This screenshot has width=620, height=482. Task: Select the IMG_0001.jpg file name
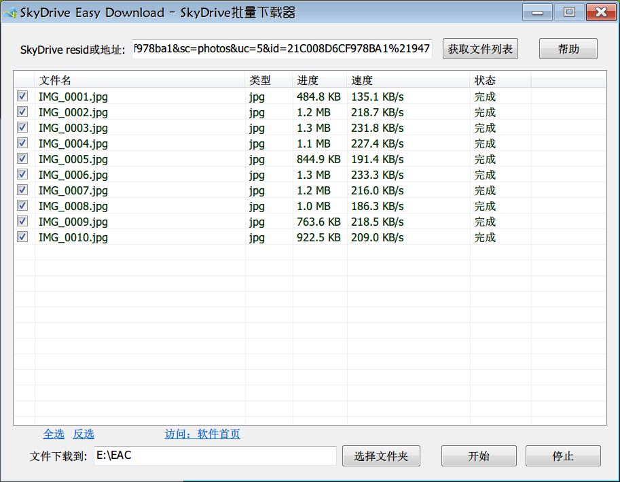click(x=73, y=97)
